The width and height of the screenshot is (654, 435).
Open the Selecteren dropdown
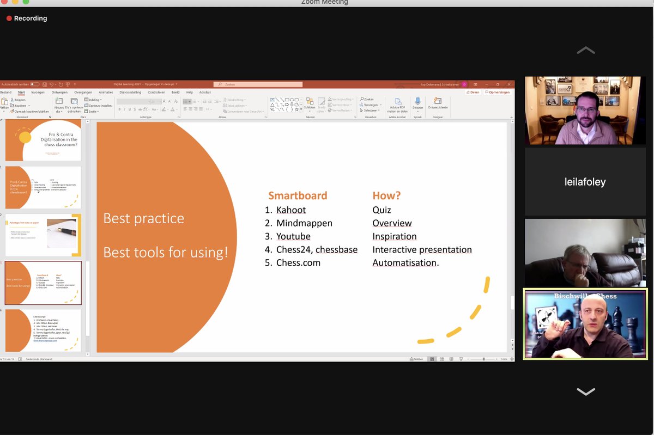coord(370,111)
